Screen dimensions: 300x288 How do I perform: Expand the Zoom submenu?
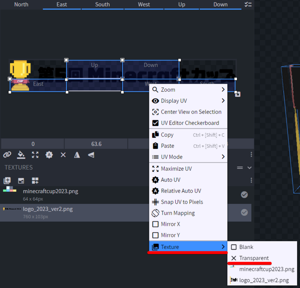click(188, 90)
